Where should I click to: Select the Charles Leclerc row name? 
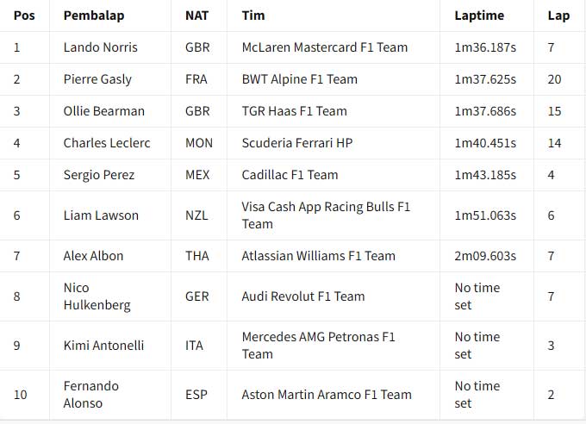tap(107, 143)
